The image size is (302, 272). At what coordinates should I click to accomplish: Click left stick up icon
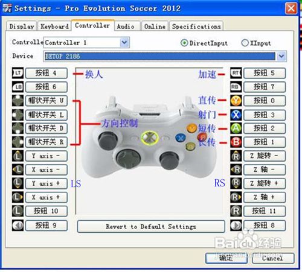18,156
